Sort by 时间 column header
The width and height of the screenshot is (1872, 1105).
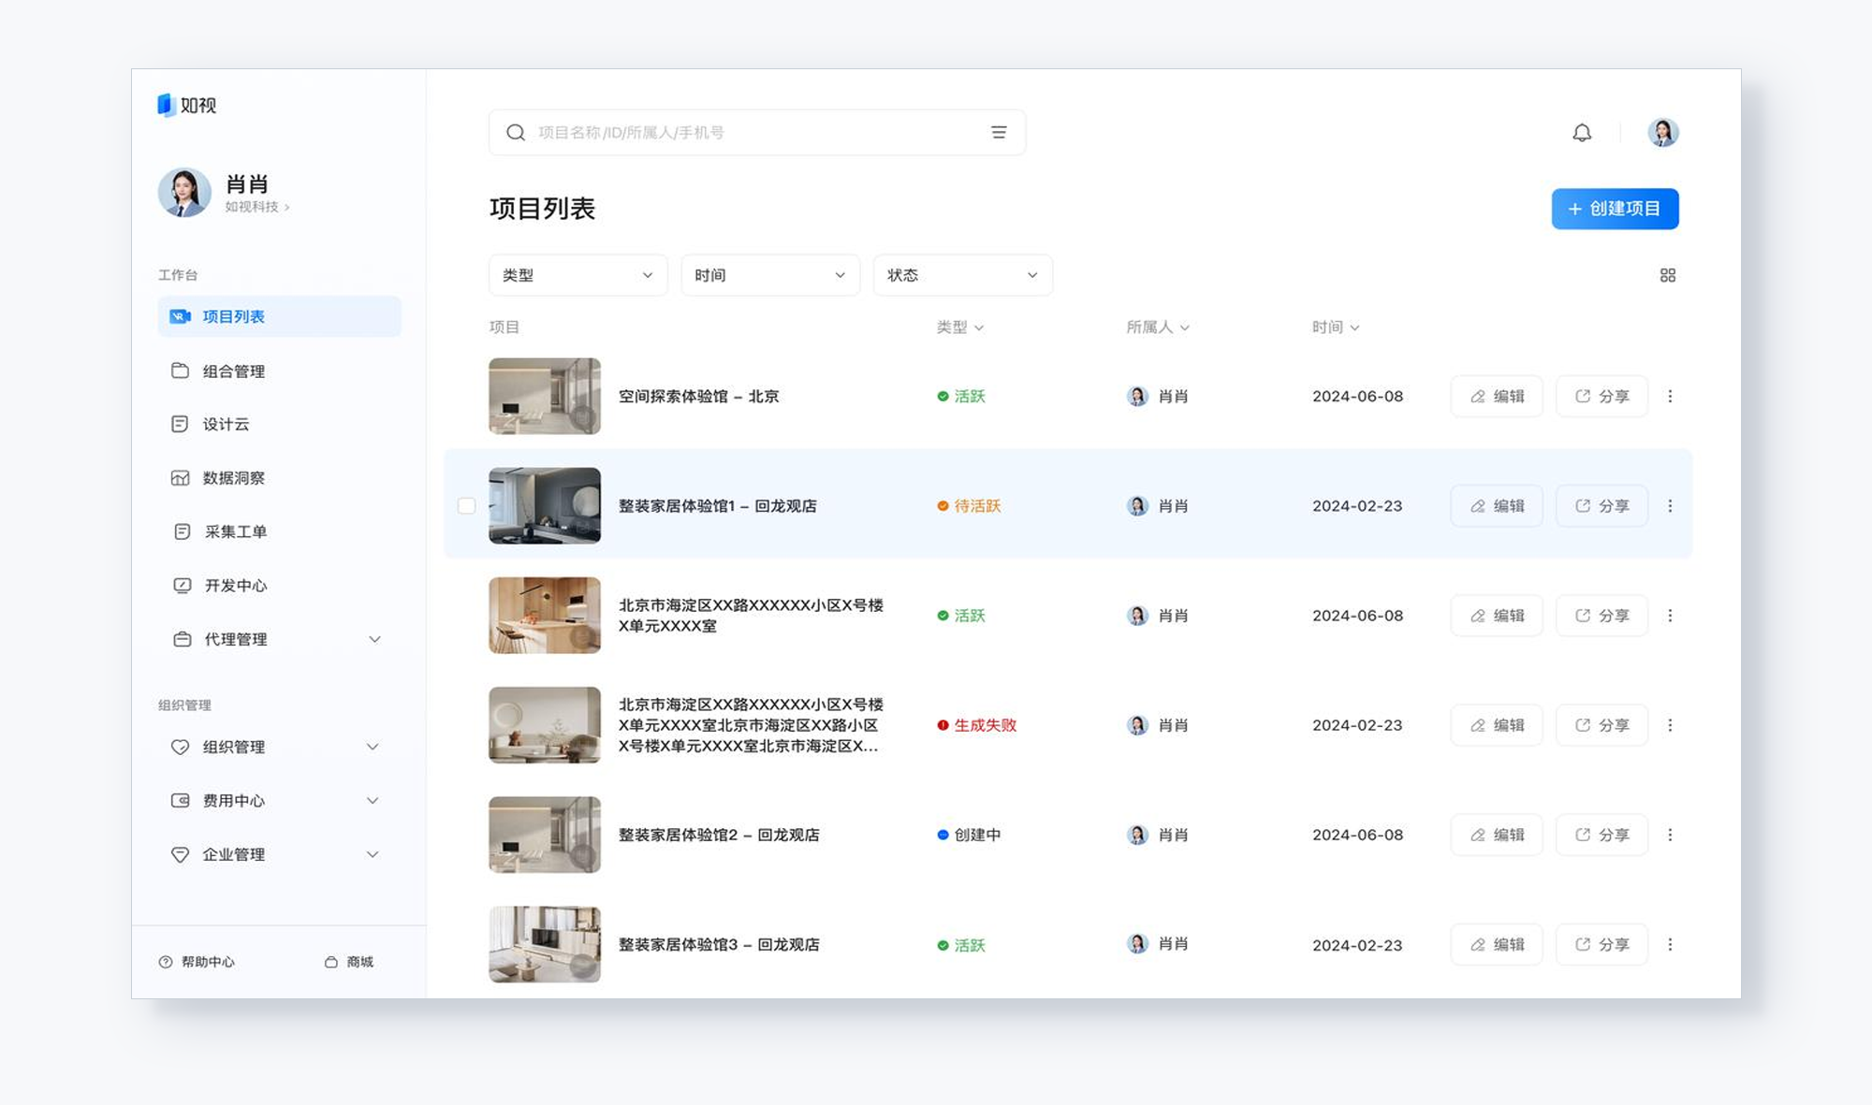1336,327
